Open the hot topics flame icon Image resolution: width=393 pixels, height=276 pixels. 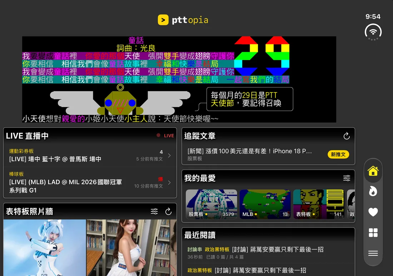[373, 191]
